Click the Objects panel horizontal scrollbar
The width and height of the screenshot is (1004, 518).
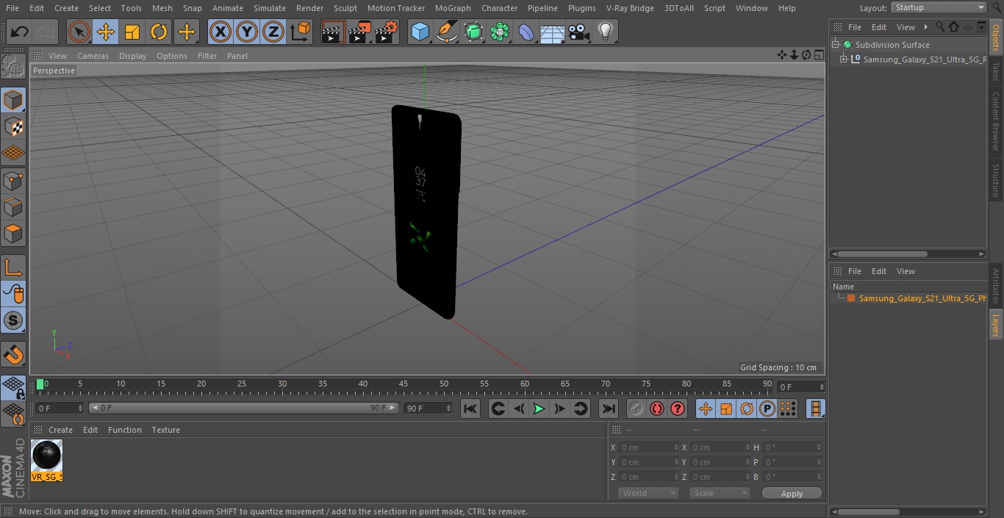coord(882,254)
